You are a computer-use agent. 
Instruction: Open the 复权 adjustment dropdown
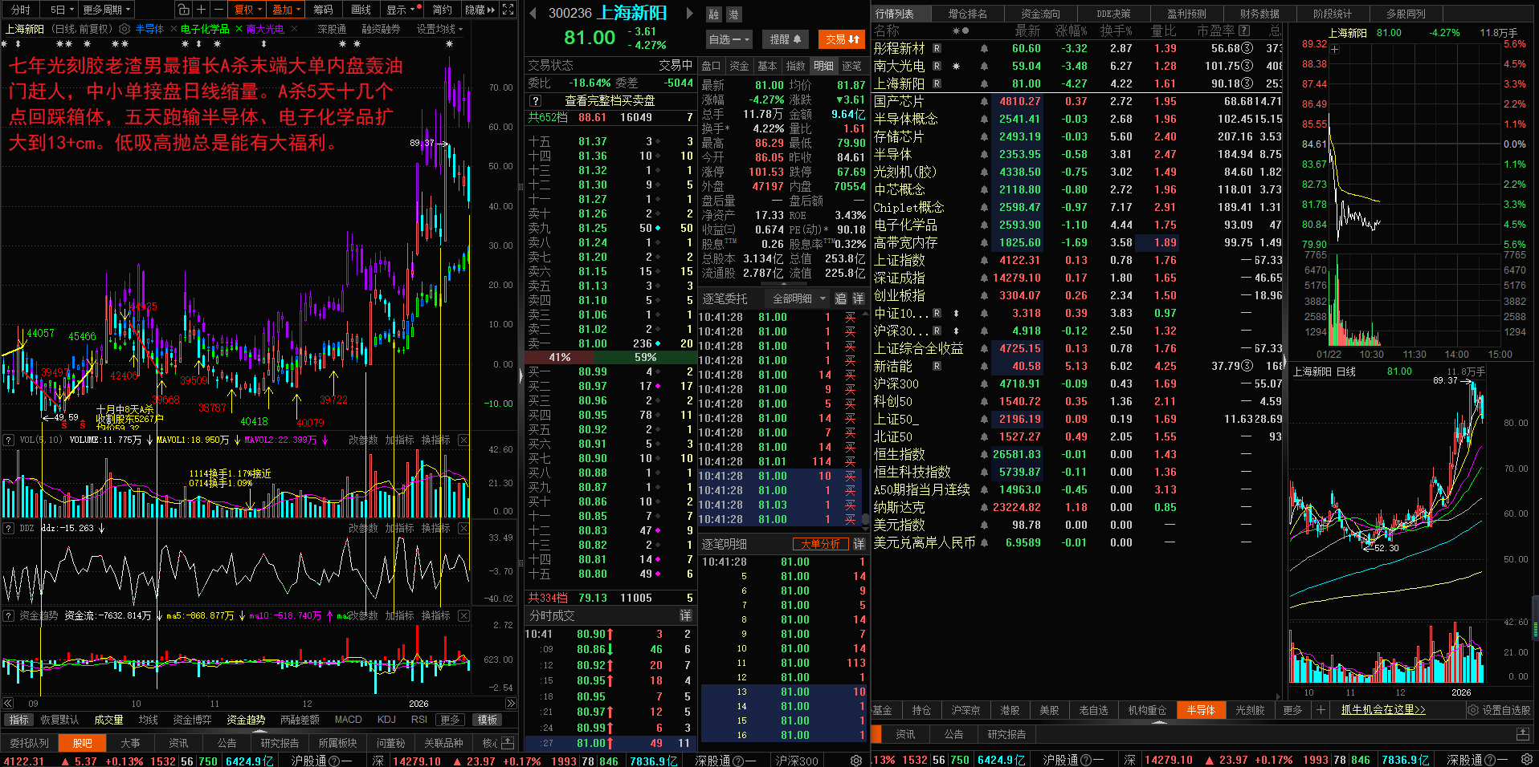247,10
